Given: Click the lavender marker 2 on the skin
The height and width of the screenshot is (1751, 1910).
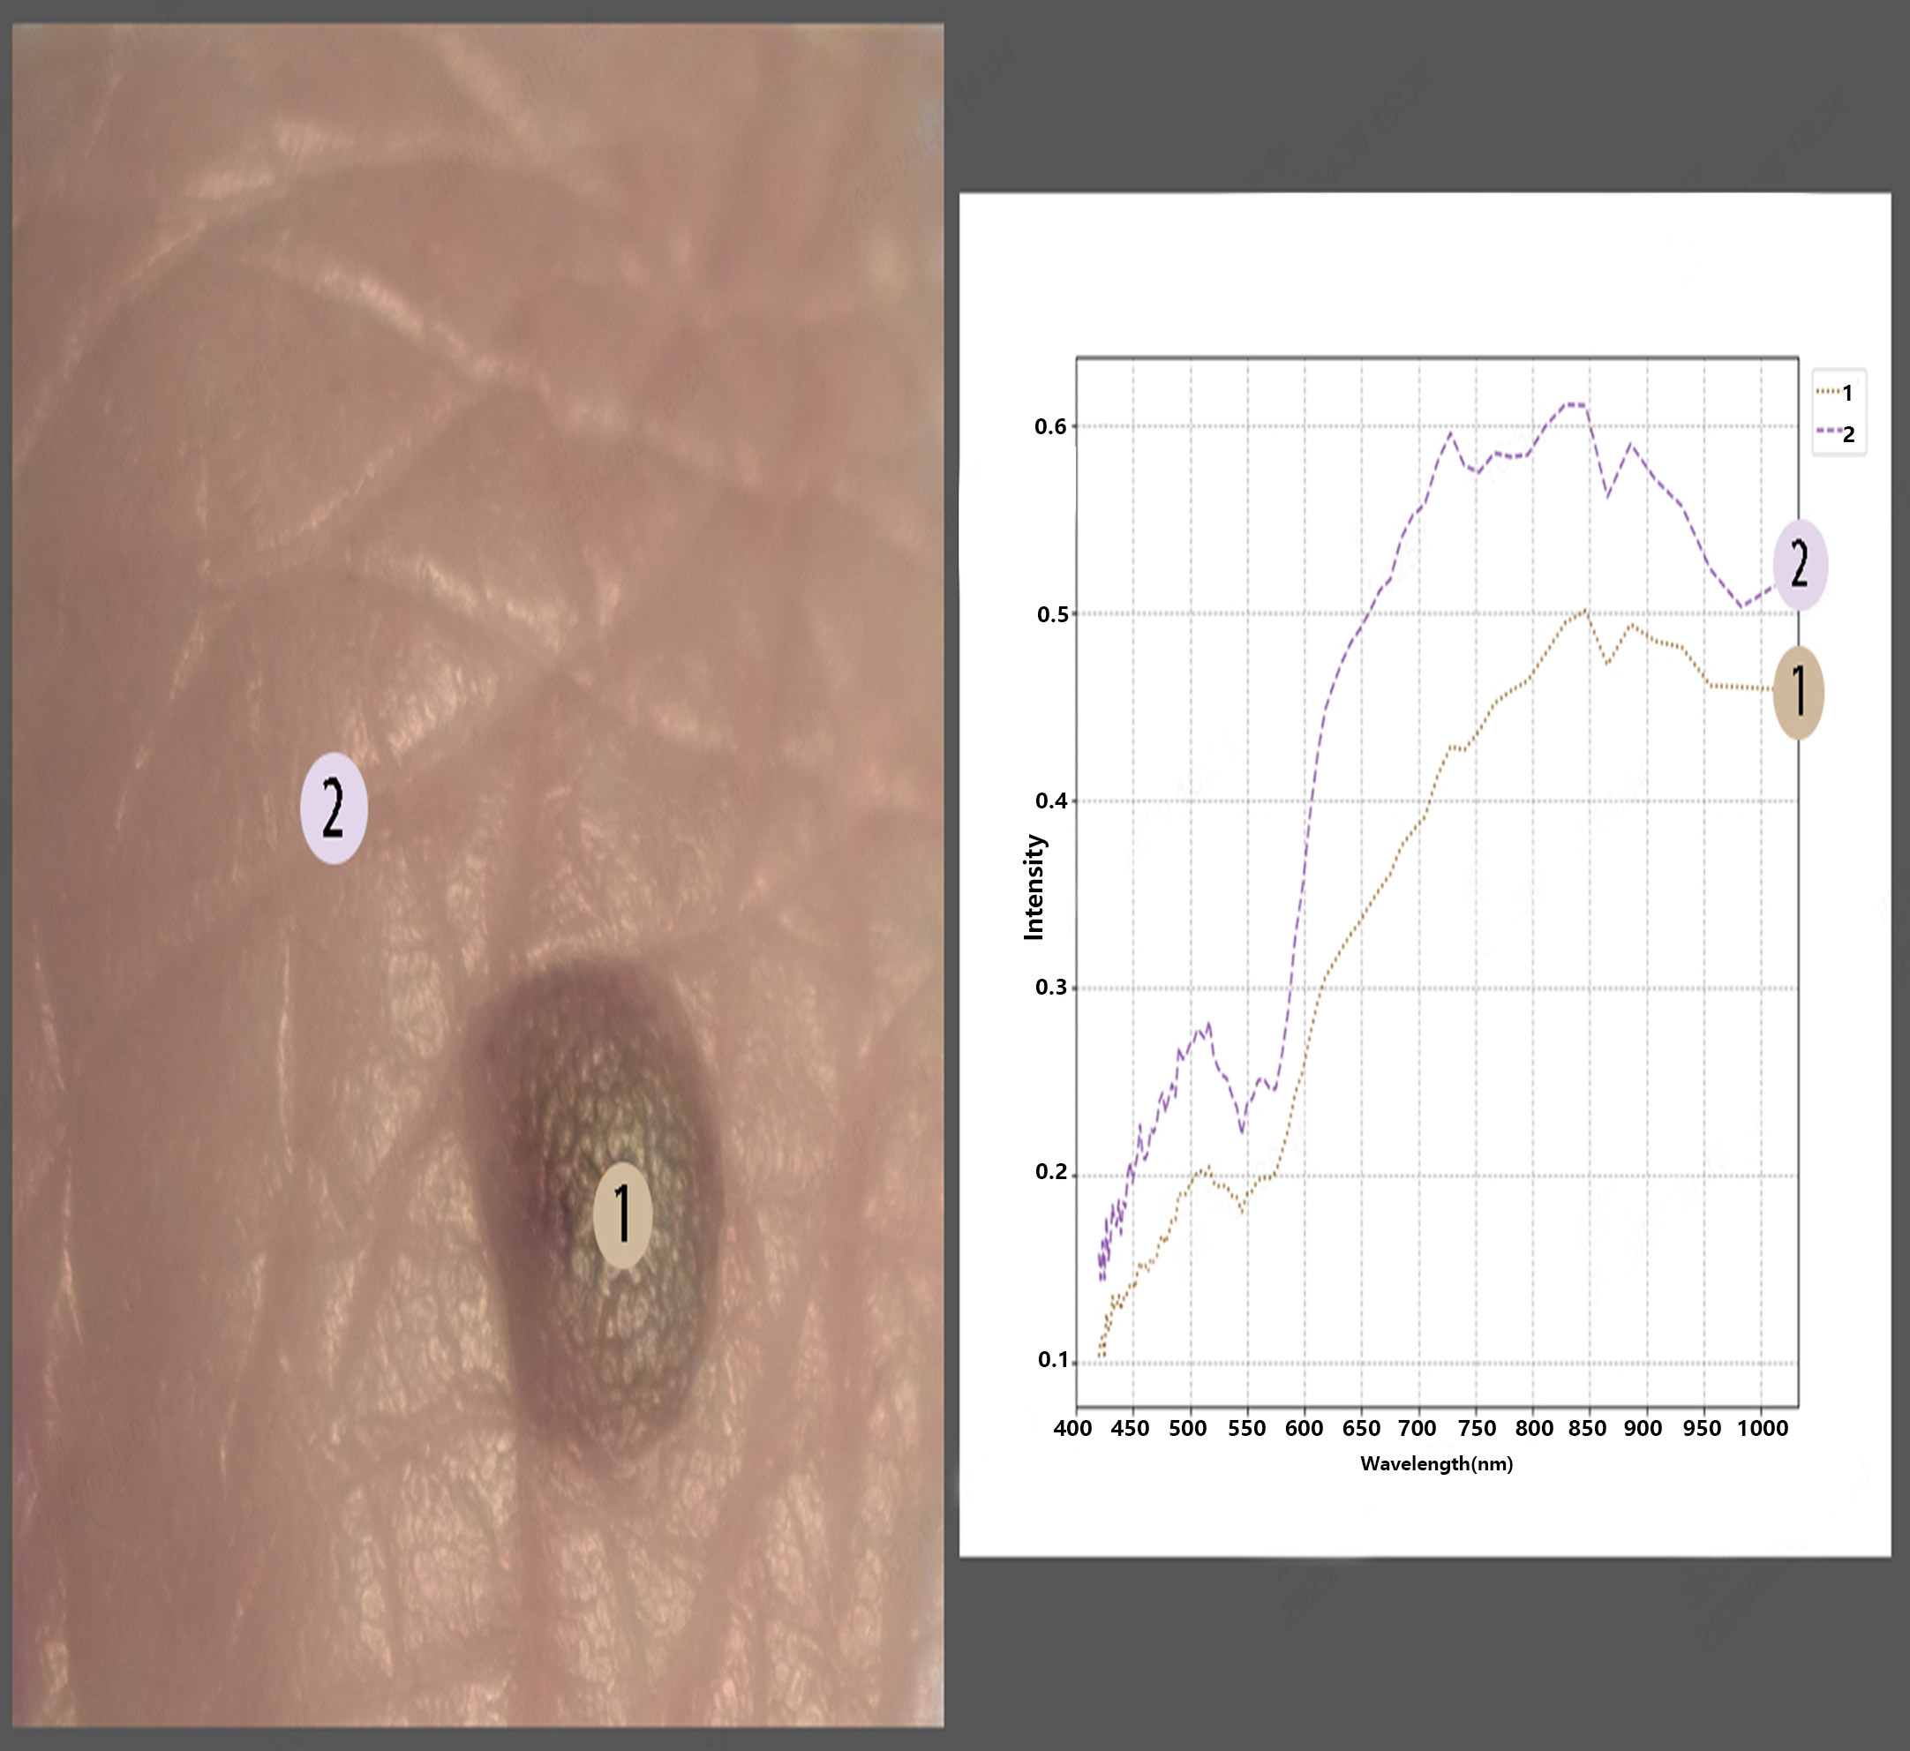Looking at the screenshot, I should [334, 808].
